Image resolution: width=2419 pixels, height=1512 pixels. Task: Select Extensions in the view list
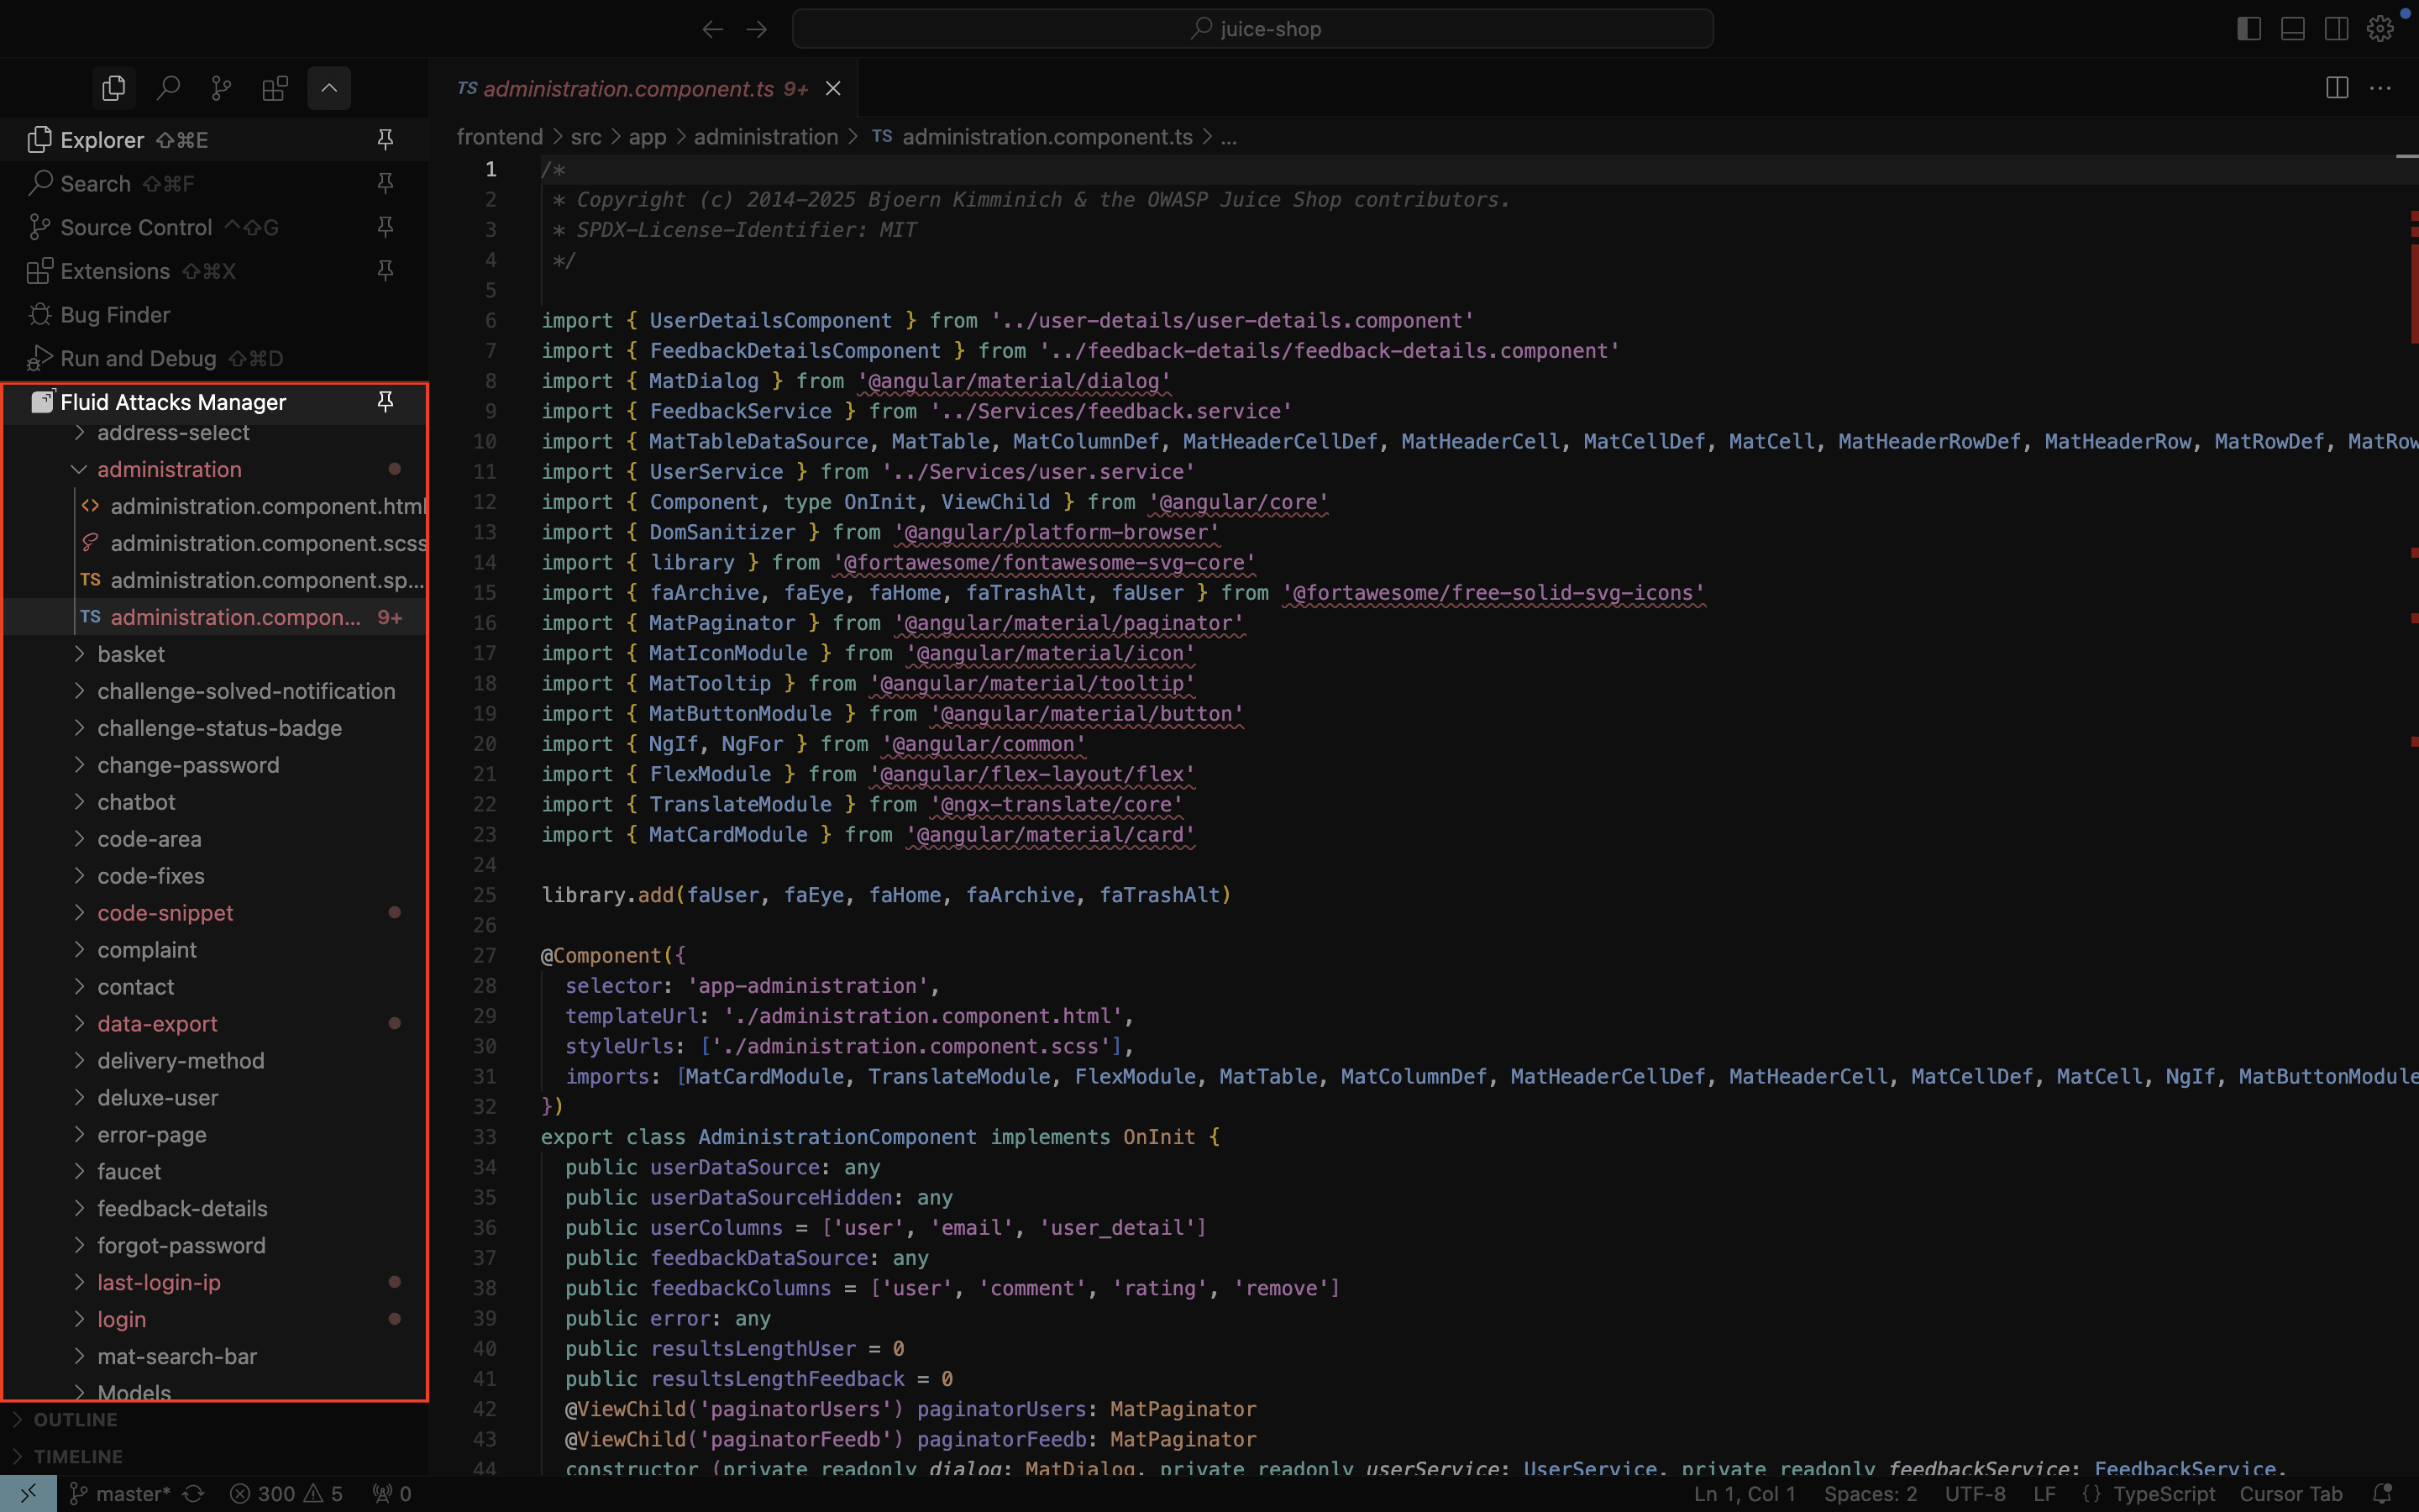pyautogui.click(x=214, y=271)
